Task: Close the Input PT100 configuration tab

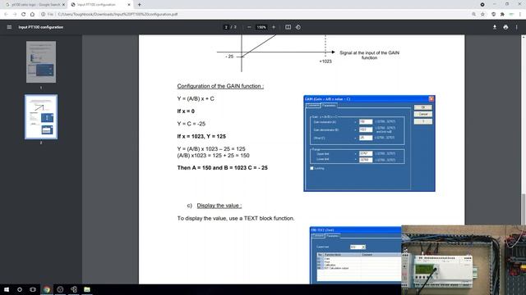Action: click(128, 5)
